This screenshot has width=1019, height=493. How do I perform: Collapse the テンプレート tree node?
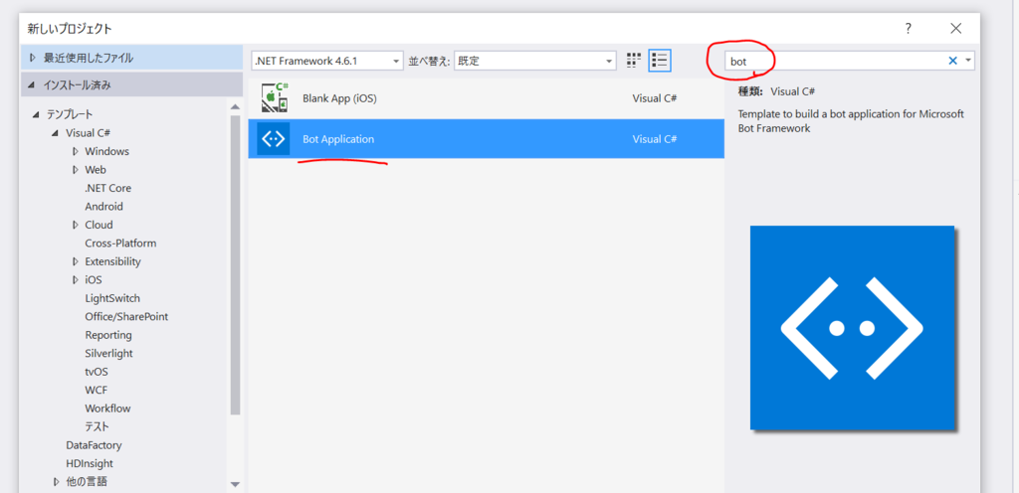pos(35,115)
